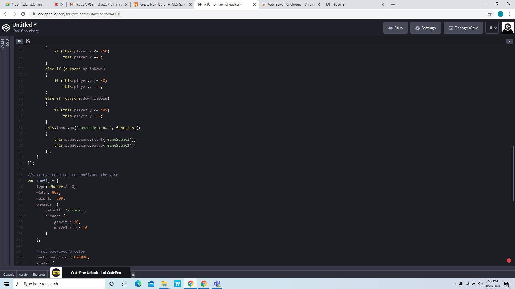This screenshot has height=289, width=515.
Task: Open notification center icon
Action: (x=506, y=284)
